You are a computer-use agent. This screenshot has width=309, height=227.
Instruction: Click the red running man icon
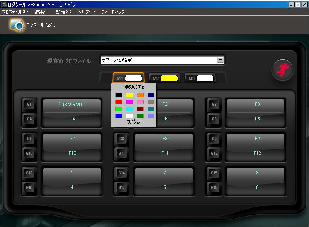[283, 70]
